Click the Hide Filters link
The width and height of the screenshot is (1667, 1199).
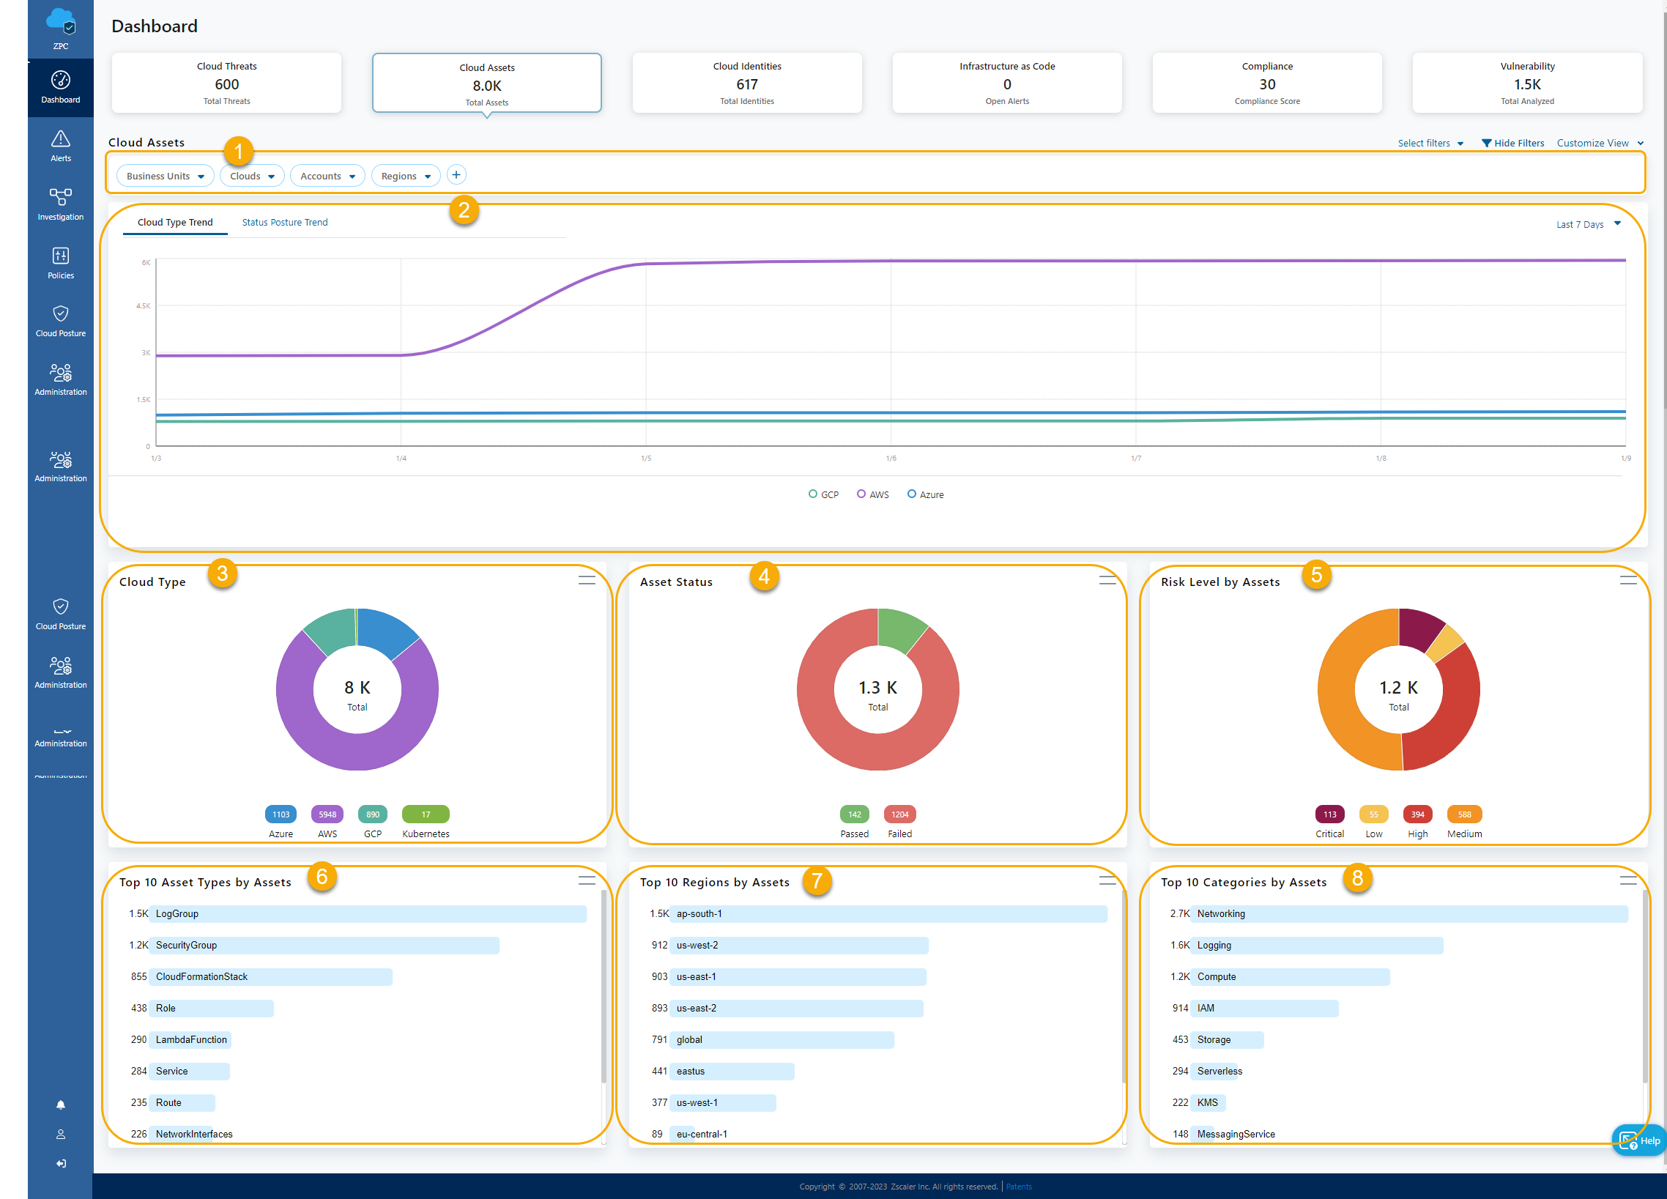point(1512,143)
